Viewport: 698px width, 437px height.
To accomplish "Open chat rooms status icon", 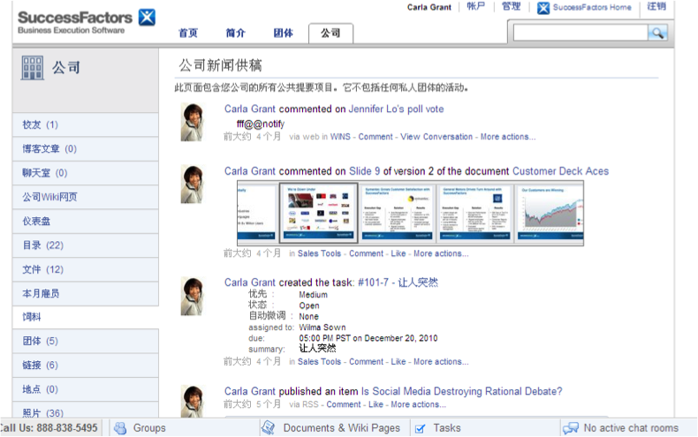I will tap(571, 428).
